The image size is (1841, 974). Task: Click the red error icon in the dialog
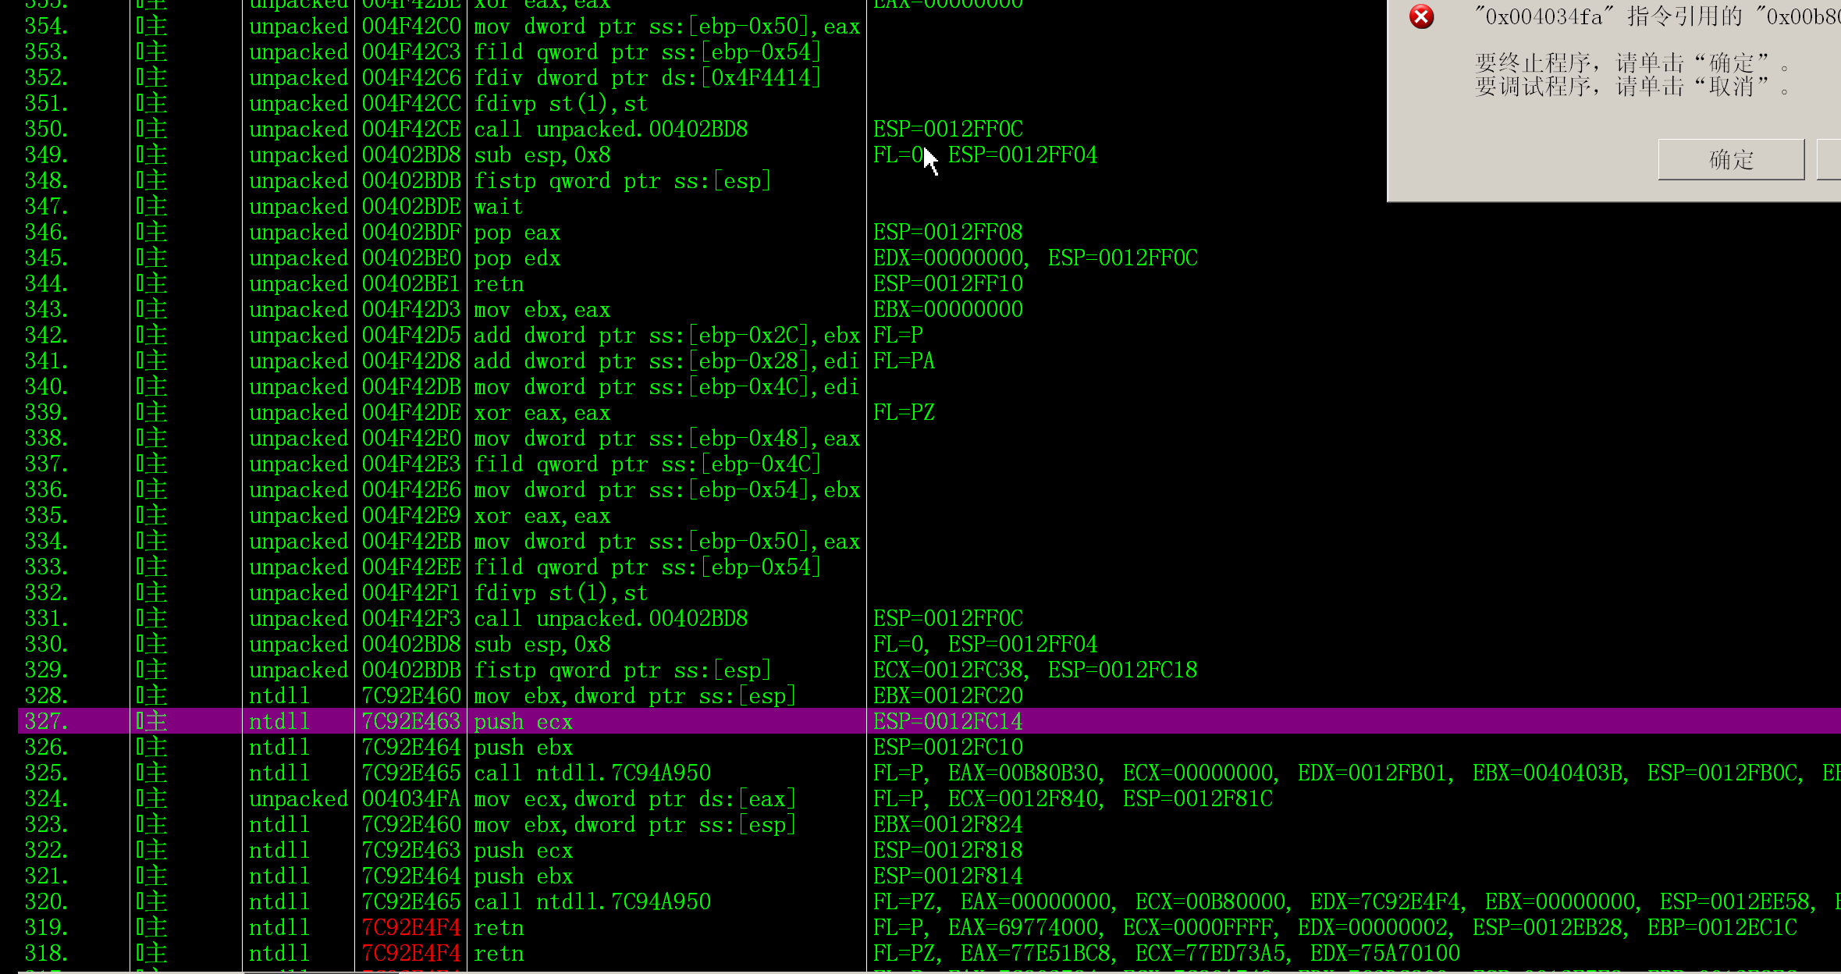tap(1422, 16)
